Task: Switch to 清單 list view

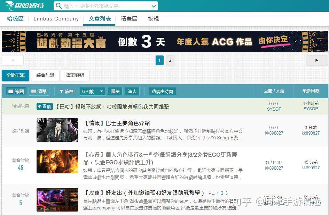Action: coord(39,91)
